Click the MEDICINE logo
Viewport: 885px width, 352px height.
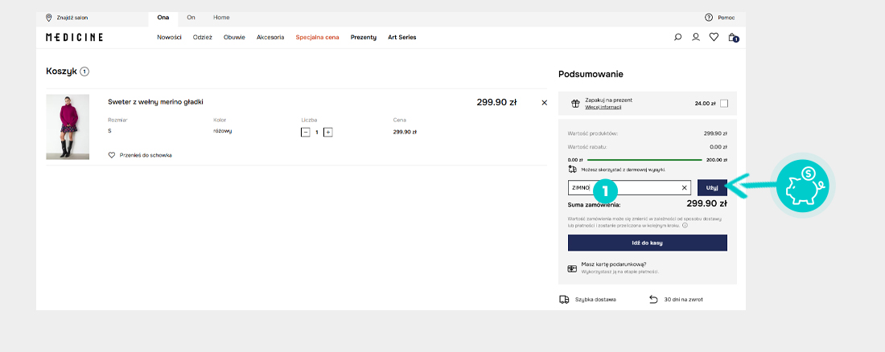click(x=74, y=37)
